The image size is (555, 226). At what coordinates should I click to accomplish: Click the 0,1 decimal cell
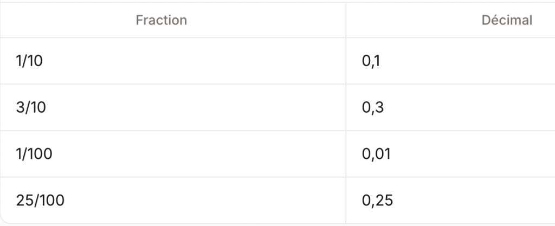click(x=371, y=61)
